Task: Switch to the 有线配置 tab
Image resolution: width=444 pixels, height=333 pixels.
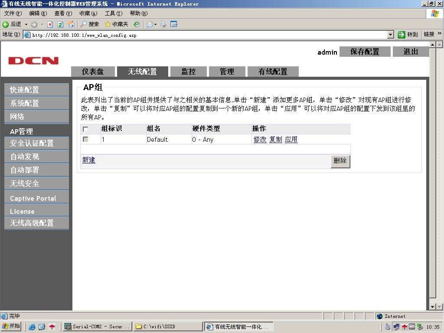Action: (273, 72)
